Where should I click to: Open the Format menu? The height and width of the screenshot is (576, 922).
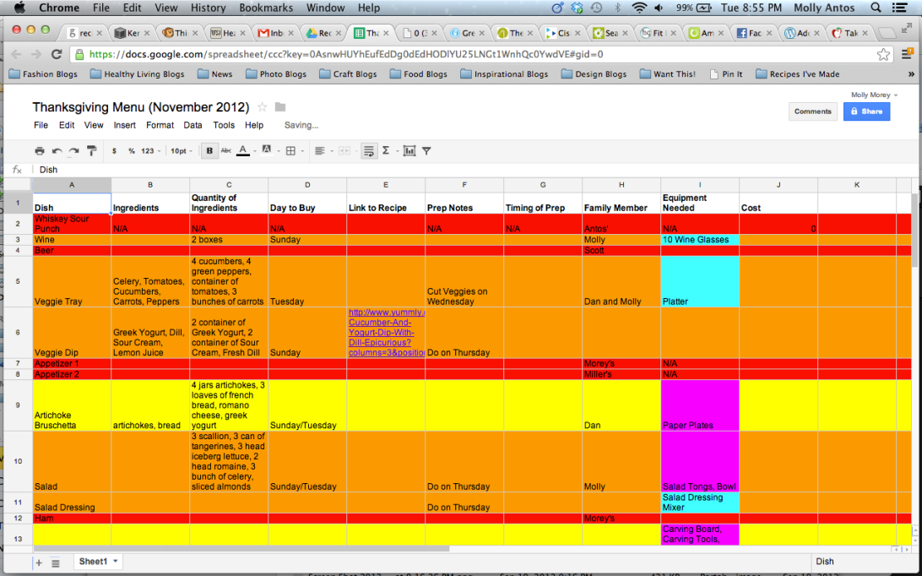(x=160, y=125)
